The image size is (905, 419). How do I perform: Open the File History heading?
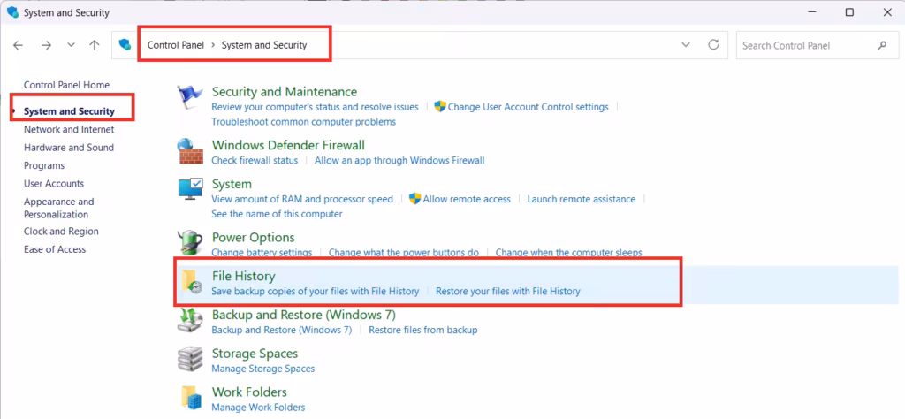pos(244,276)
